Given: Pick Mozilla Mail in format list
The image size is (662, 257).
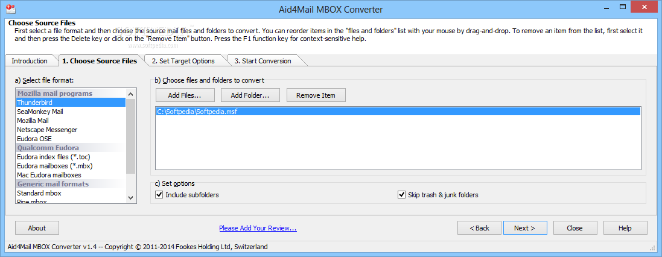Looking at the screenshot, I should coord(71,121).
